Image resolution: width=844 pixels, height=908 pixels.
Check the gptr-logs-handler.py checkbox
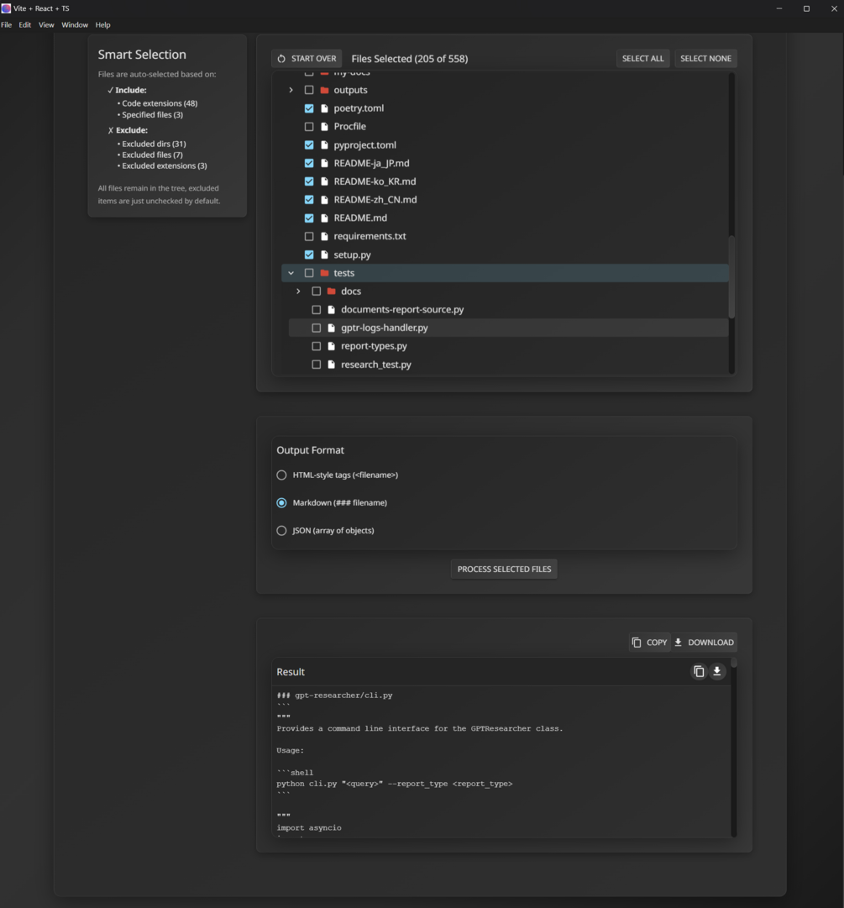(316, 328)
